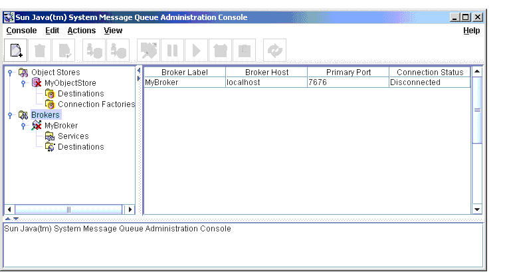Click the Primary Port column header
507x272 pixels.
click(348, 72)
